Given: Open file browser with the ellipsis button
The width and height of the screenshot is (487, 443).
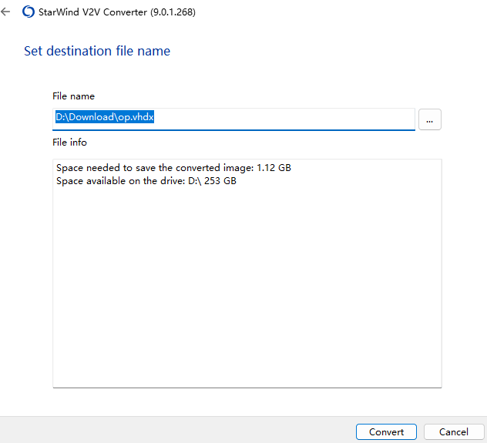Looking at the screenshot, I should coord(429,119).
